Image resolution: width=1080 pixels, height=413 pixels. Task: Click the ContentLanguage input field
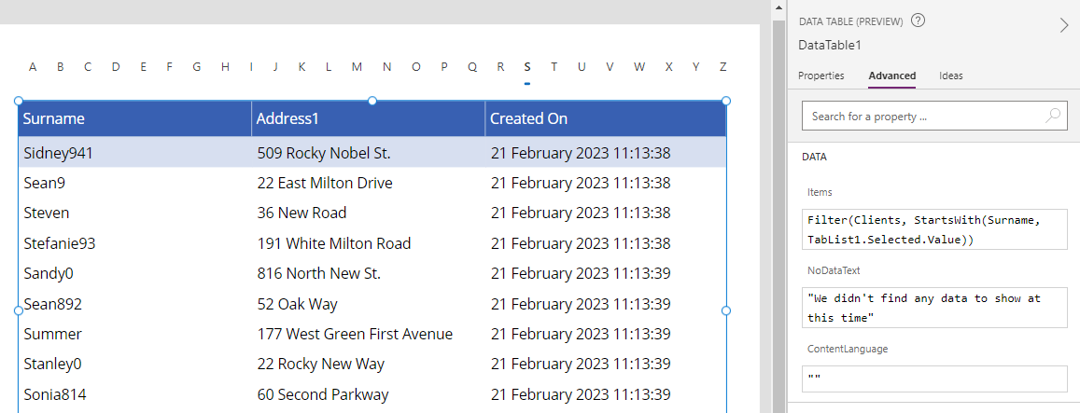tap(933, 379)
